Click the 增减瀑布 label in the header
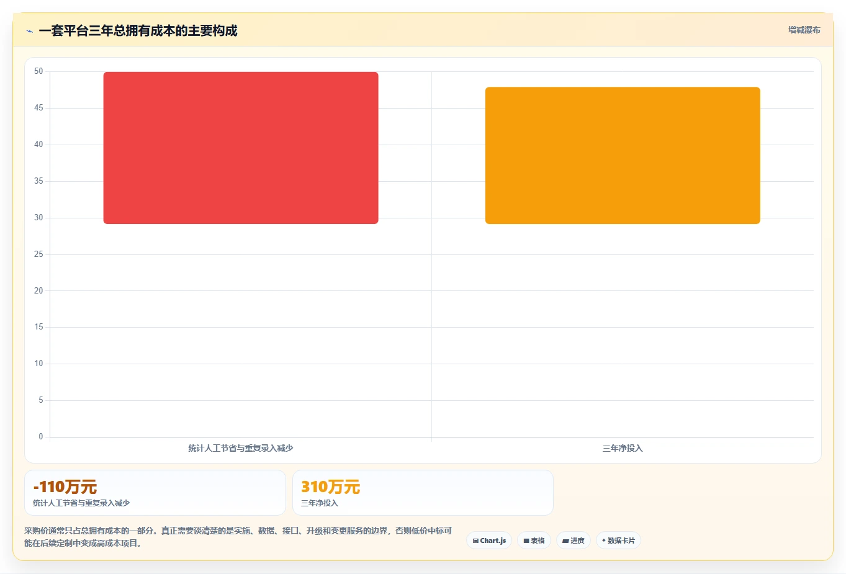Screen dimensions: 846x574 click(x=804, y=30)
